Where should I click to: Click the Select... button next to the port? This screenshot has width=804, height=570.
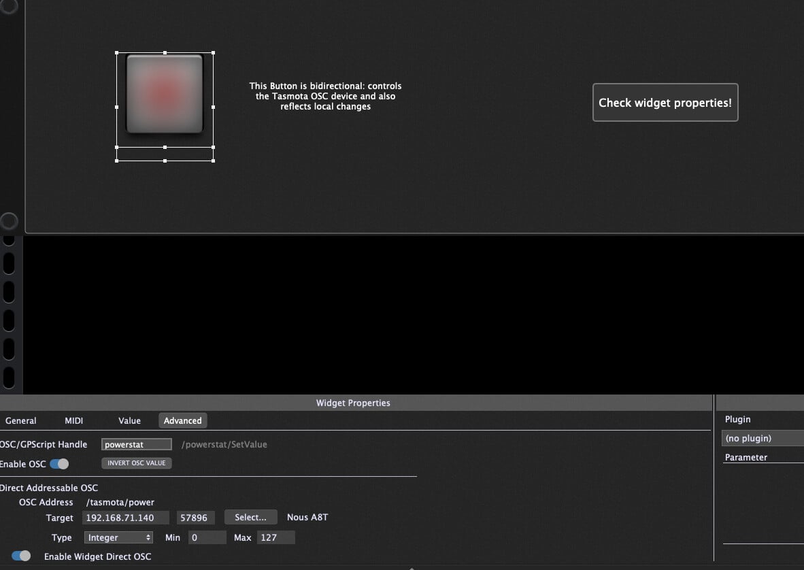click(x=250, y=518)
